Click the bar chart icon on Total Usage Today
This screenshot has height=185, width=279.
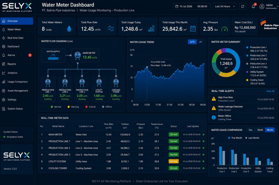[x=151, y=28]
